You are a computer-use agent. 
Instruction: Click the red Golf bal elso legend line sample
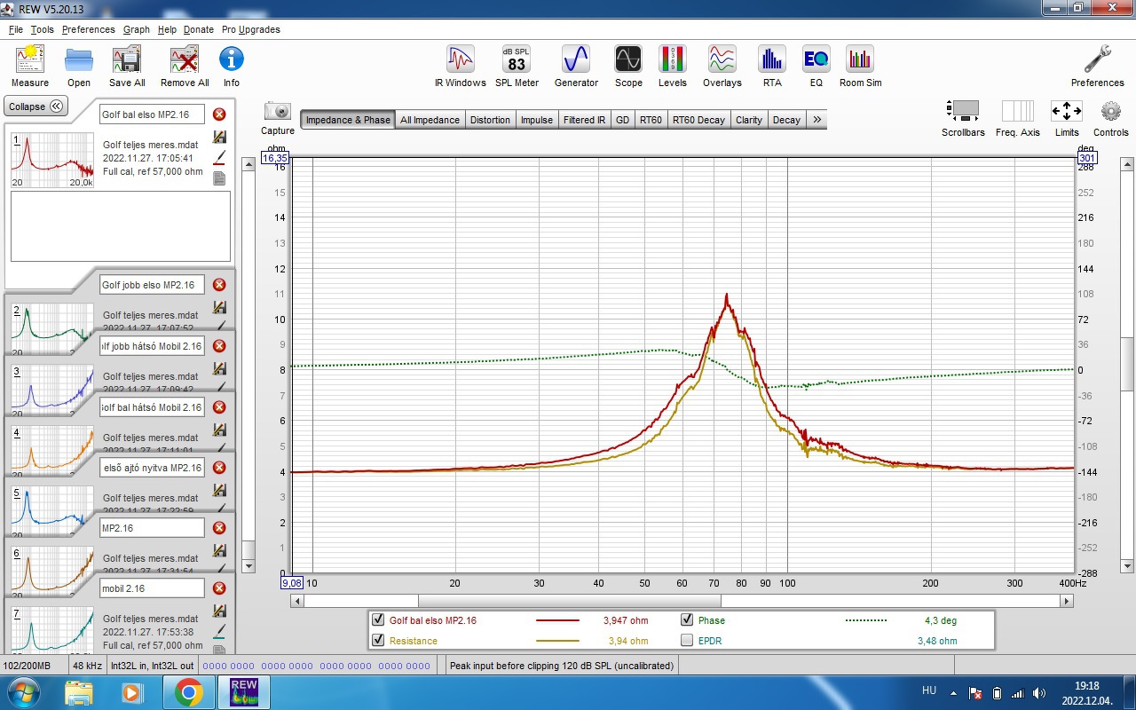pos(557,620)
